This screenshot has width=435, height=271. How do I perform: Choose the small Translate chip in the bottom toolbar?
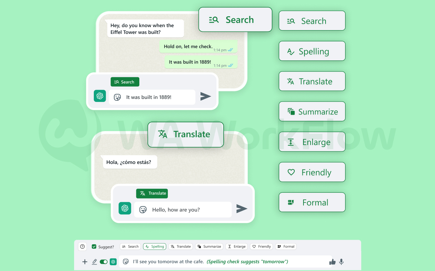pyautogui.click(x=181, y=247)
